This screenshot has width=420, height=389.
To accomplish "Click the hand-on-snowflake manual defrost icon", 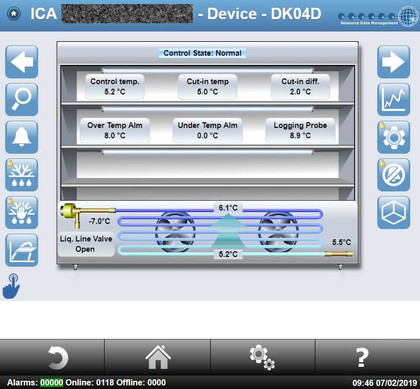I will pyautogui.click(x=22, y=213).
